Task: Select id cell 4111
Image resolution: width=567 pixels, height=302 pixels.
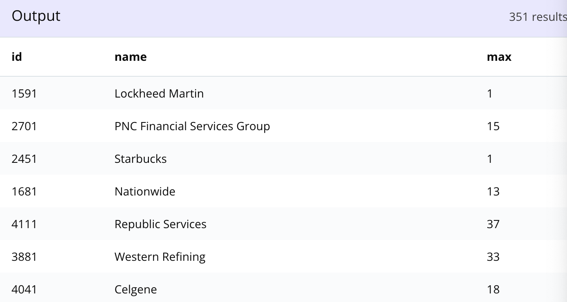Action: (25, 224)
